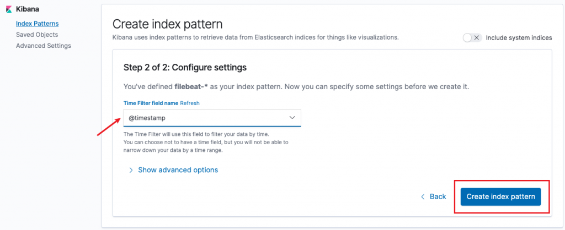The height and width of the screenshot is (230, 565).
Task: Click the Time Filter help text paragraph
Action: tap(206, 143)
